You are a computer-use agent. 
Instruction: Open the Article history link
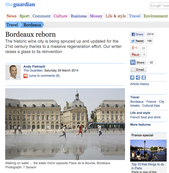pos(140,84)
